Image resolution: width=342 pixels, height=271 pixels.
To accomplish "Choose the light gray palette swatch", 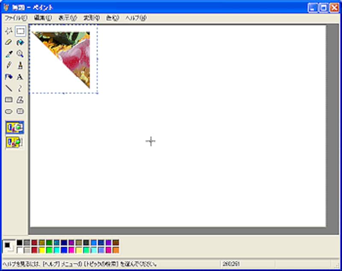I will [27, 250].
